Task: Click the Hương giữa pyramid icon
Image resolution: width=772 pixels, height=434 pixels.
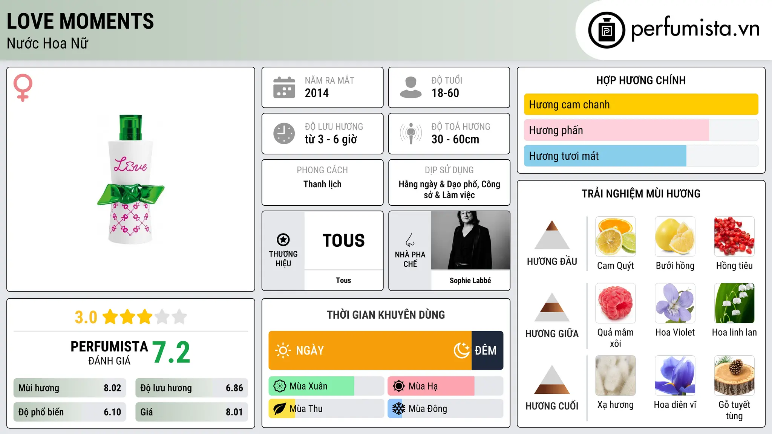Action: 552,307
